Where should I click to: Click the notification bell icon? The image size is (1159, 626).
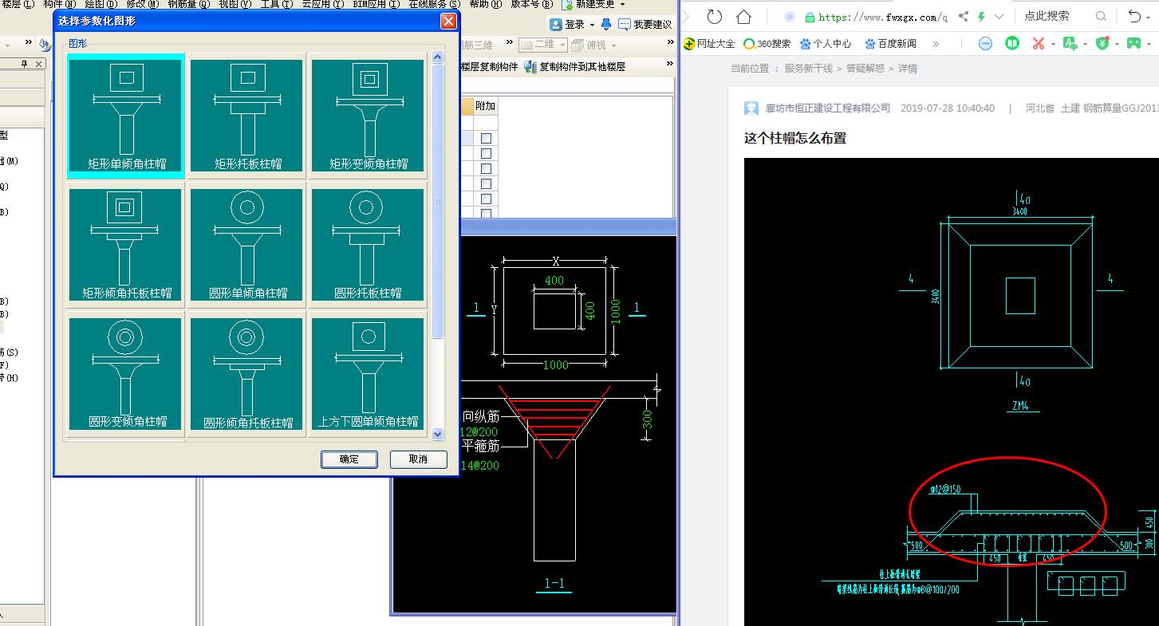tap(606, 25)
